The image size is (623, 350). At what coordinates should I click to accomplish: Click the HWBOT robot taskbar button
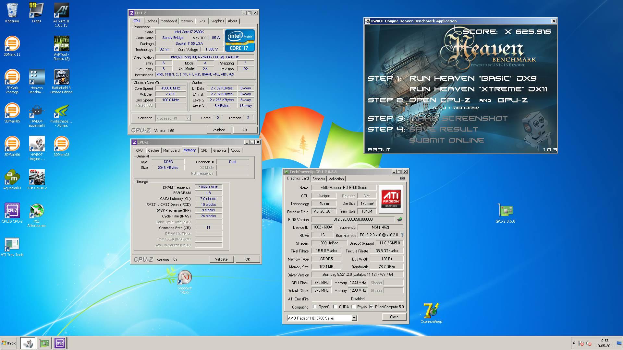pos(28,343)
